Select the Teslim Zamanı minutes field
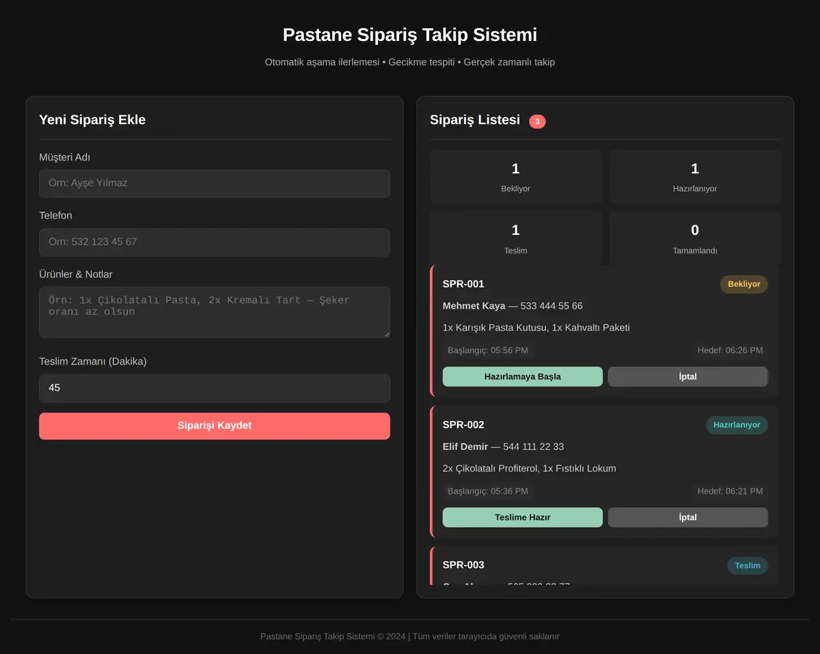Viewport: 820px width, 654px height. [215, 388]
